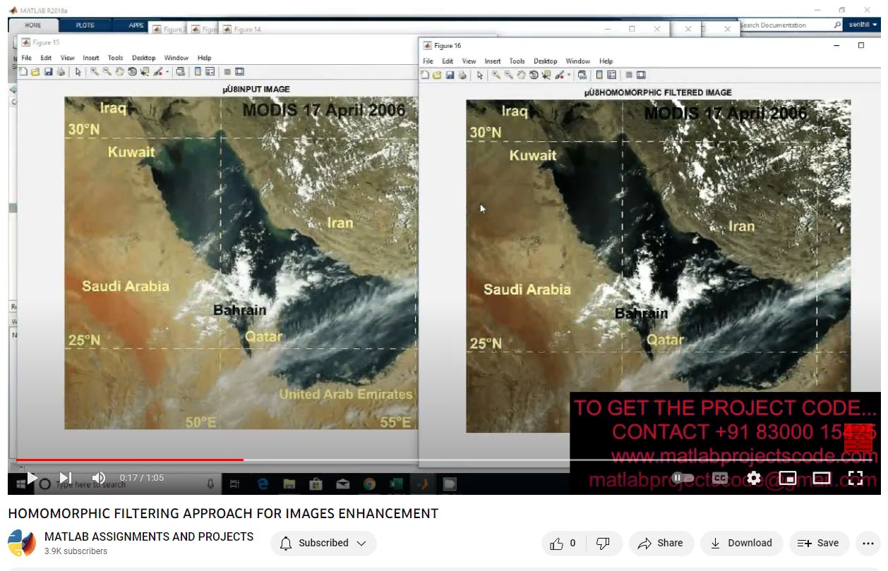Open MATLAB ASSIGNMENTS AND PROJECTS channel page
The height and width of the screenshot is (571, 888).
(148, 537)
